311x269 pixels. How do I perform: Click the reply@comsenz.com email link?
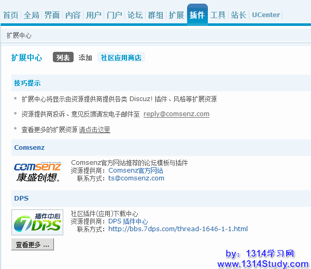tap(176, 114)
